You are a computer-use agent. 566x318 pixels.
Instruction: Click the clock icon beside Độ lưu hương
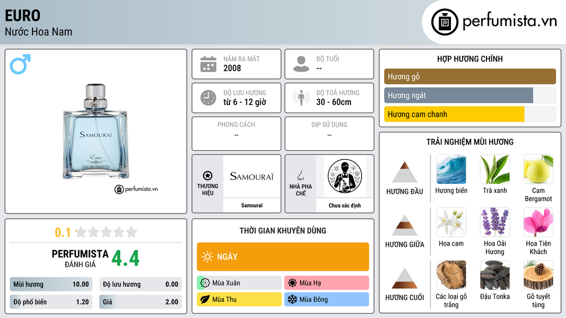click(208, 98)
